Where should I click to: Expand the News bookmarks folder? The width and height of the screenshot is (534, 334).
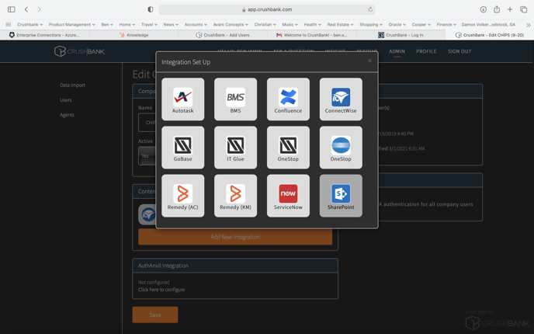(x=171, y=25)
